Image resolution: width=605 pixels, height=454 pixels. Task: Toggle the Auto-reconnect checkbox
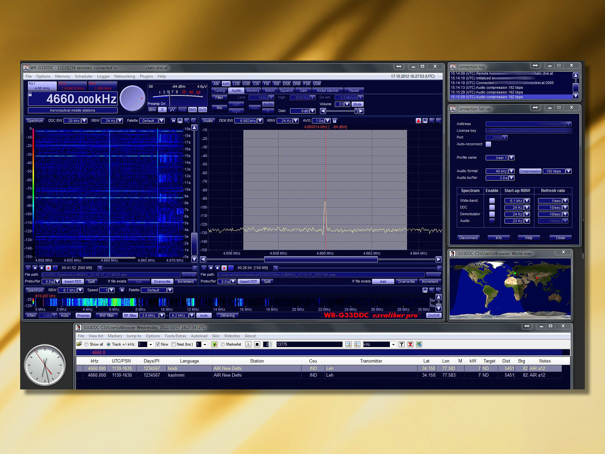point(488,144)
